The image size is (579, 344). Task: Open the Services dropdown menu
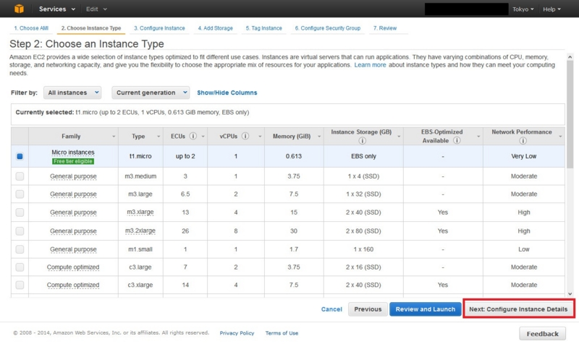(x=57, y=9)
